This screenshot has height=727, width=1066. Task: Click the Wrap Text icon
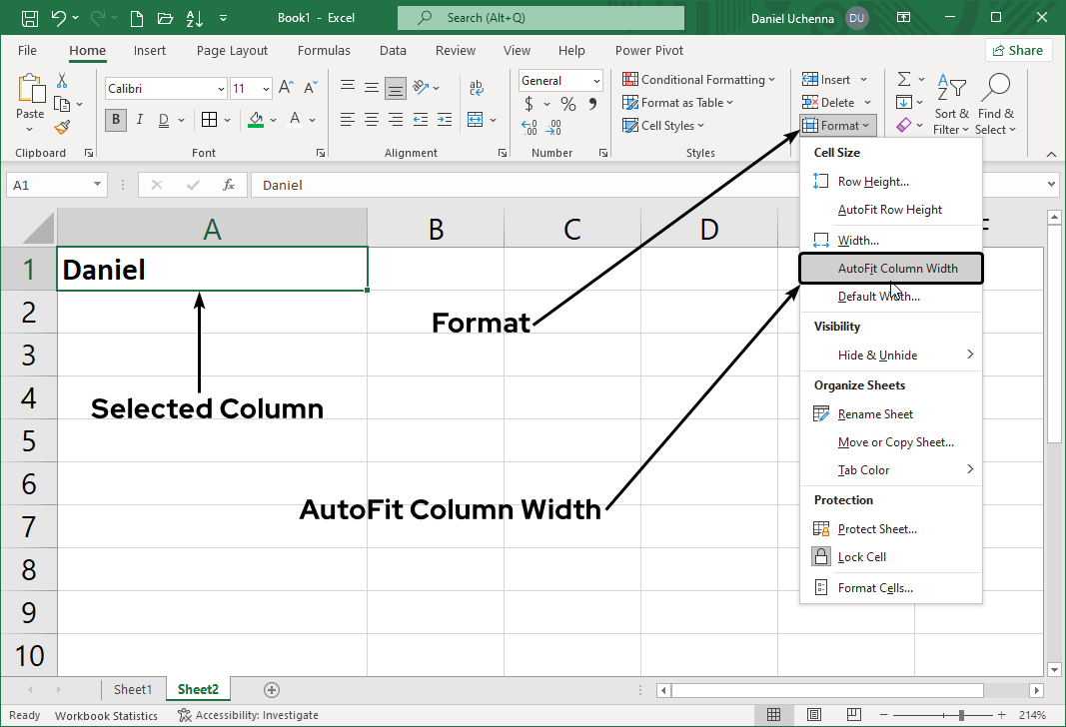click(x=477, y=86)
